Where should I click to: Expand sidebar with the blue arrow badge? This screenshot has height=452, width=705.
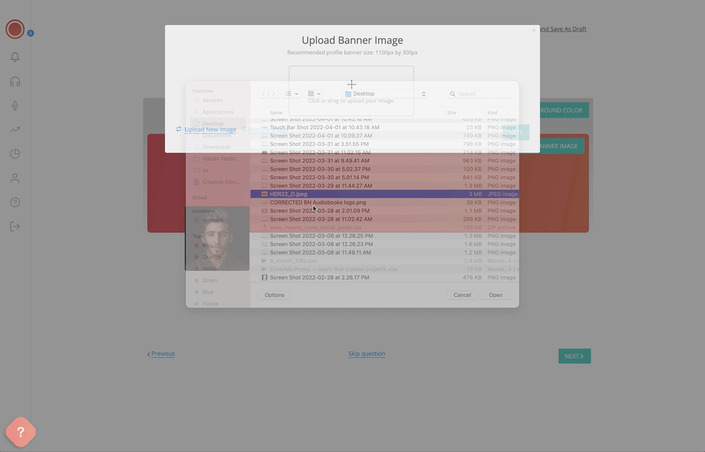(x=30, y=33)
